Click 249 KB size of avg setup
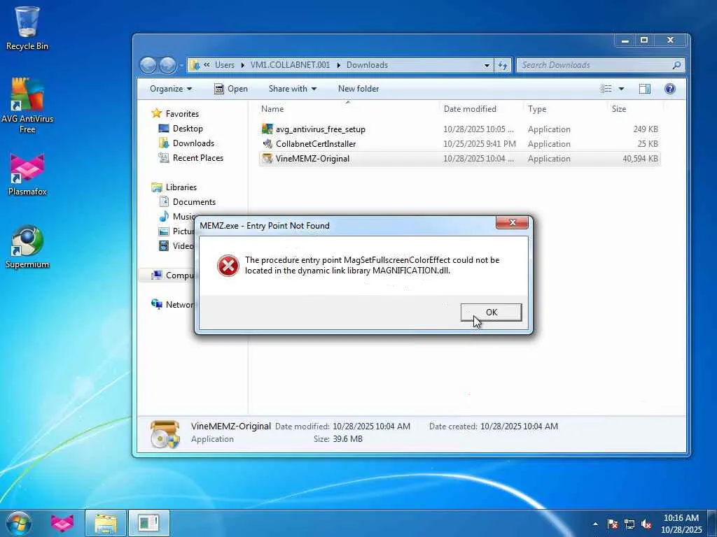The width and height of the screenshot is (717, 537). 646,129
